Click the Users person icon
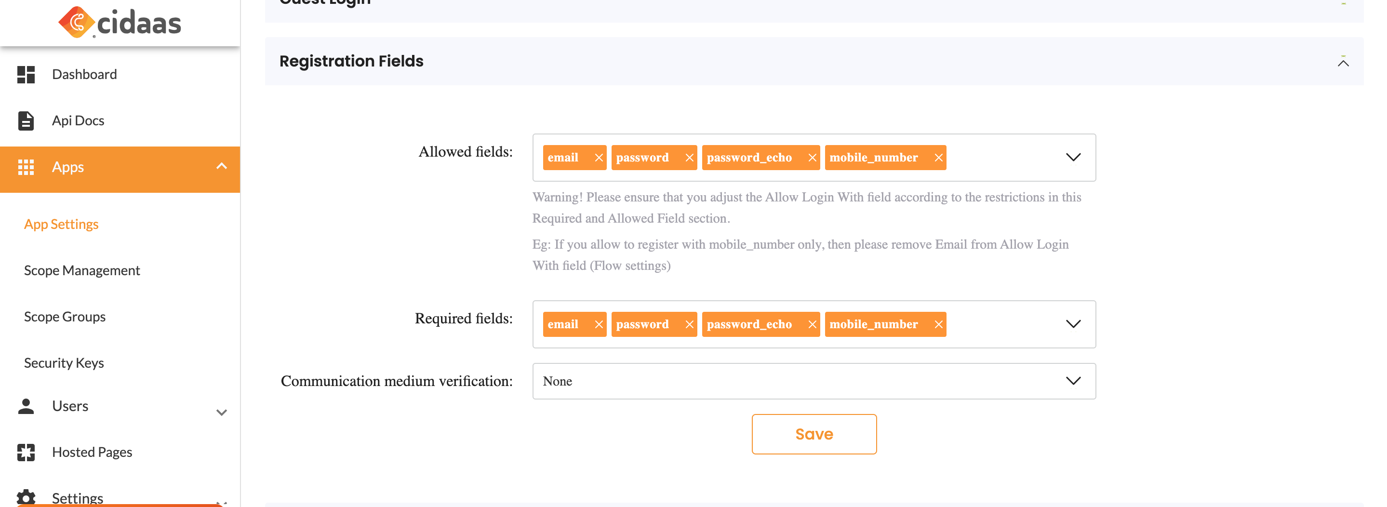 click(26, 406)
